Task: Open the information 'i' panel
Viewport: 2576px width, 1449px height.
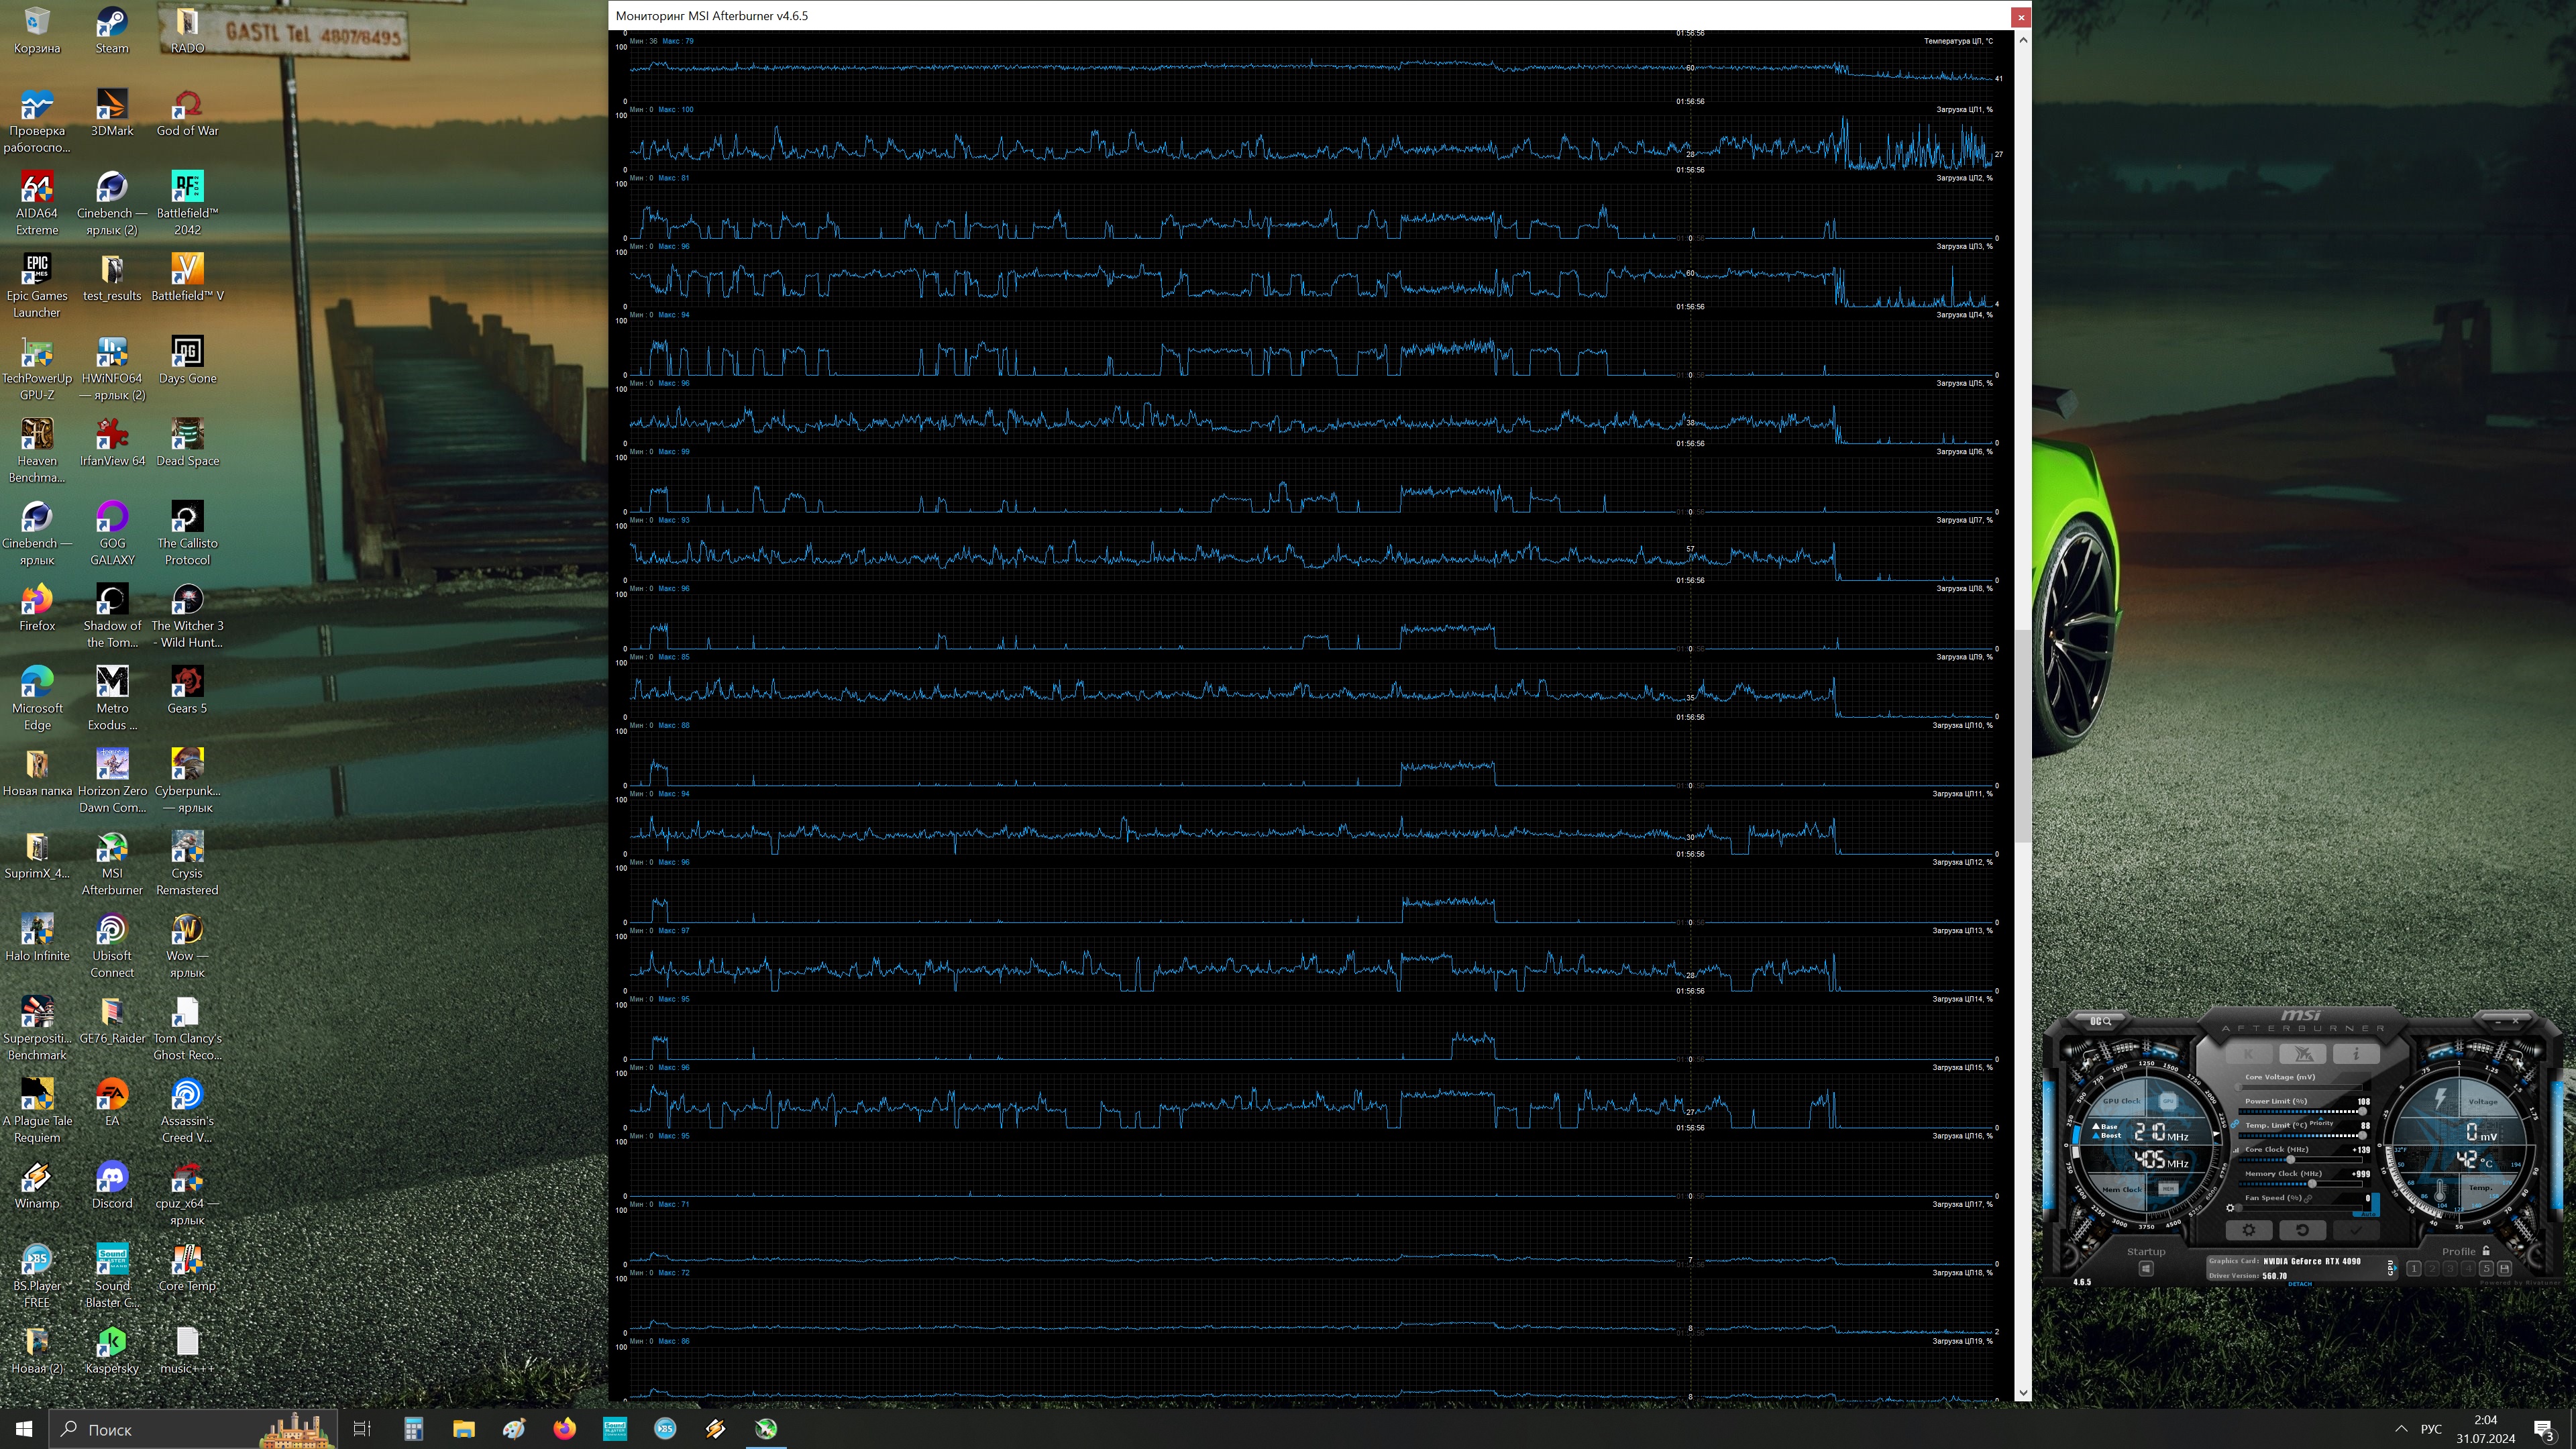Action: (x=2357, y=1054)
